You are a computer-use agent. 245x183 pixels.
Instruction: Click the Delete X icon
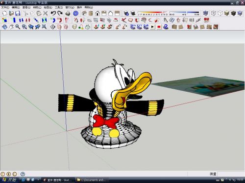tap(46, 13)
